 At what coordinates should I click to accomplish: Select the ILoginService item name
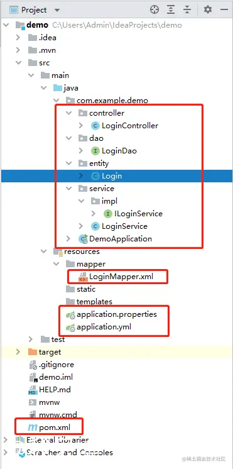coord(138,214)
